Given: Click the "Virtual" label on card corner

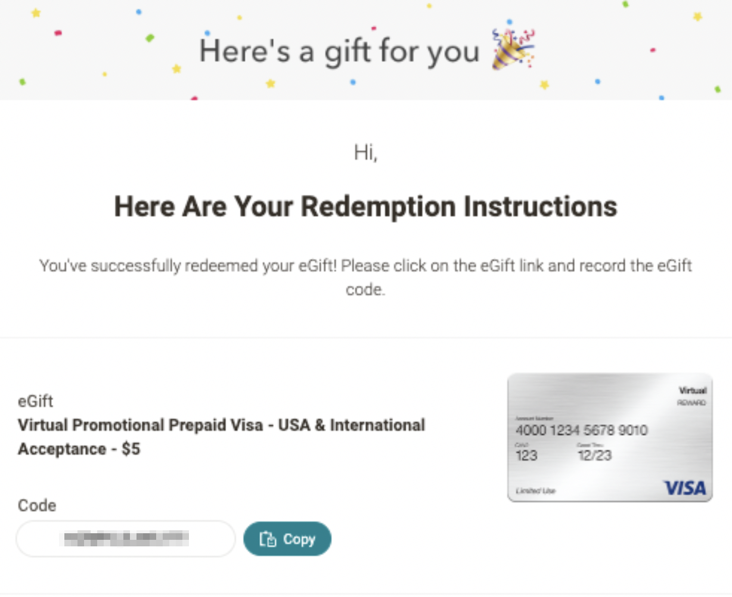Looking at the screenshot, I should click(x=692, y=391).
